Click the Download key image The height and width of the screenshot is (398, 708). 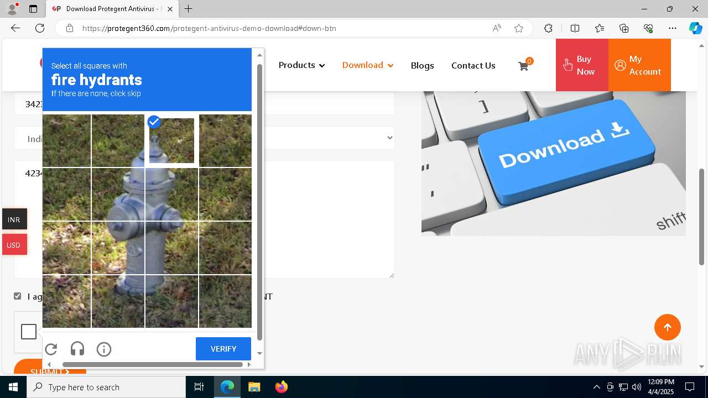click(554, 163)
